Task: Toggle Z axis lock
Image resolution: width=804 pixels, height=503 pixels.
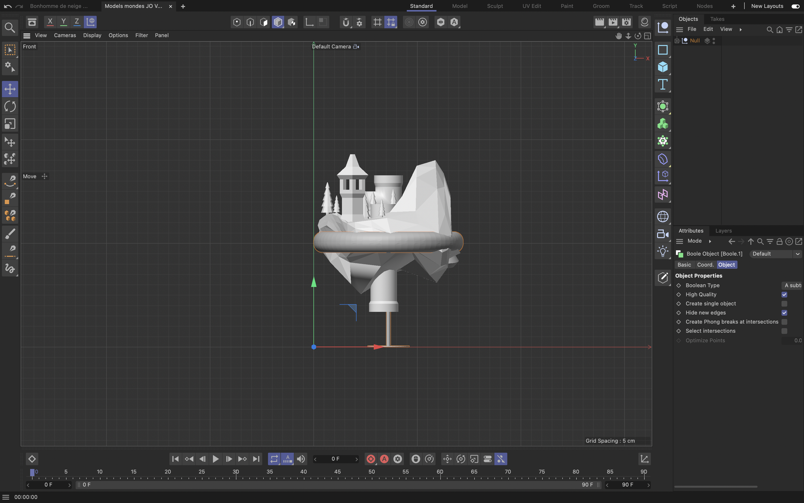Action: 77,22
